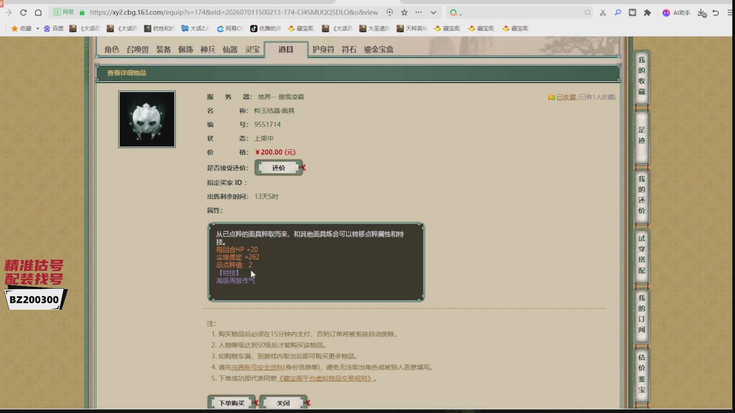Click the price ¥200.00 (元)
Screen dimensions: 735x413
click(275, 152)
